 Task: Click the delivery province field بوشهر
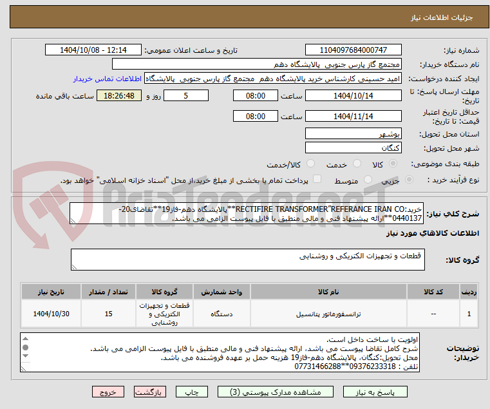353,134
